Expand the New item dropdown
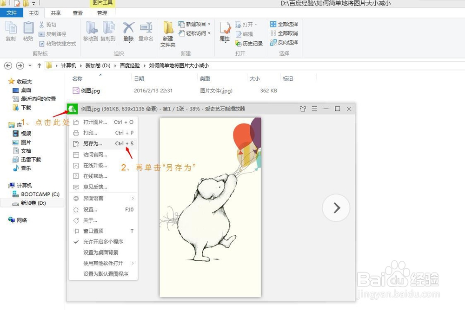This screenshot has height=310, width=465. [x=209, y=24]
